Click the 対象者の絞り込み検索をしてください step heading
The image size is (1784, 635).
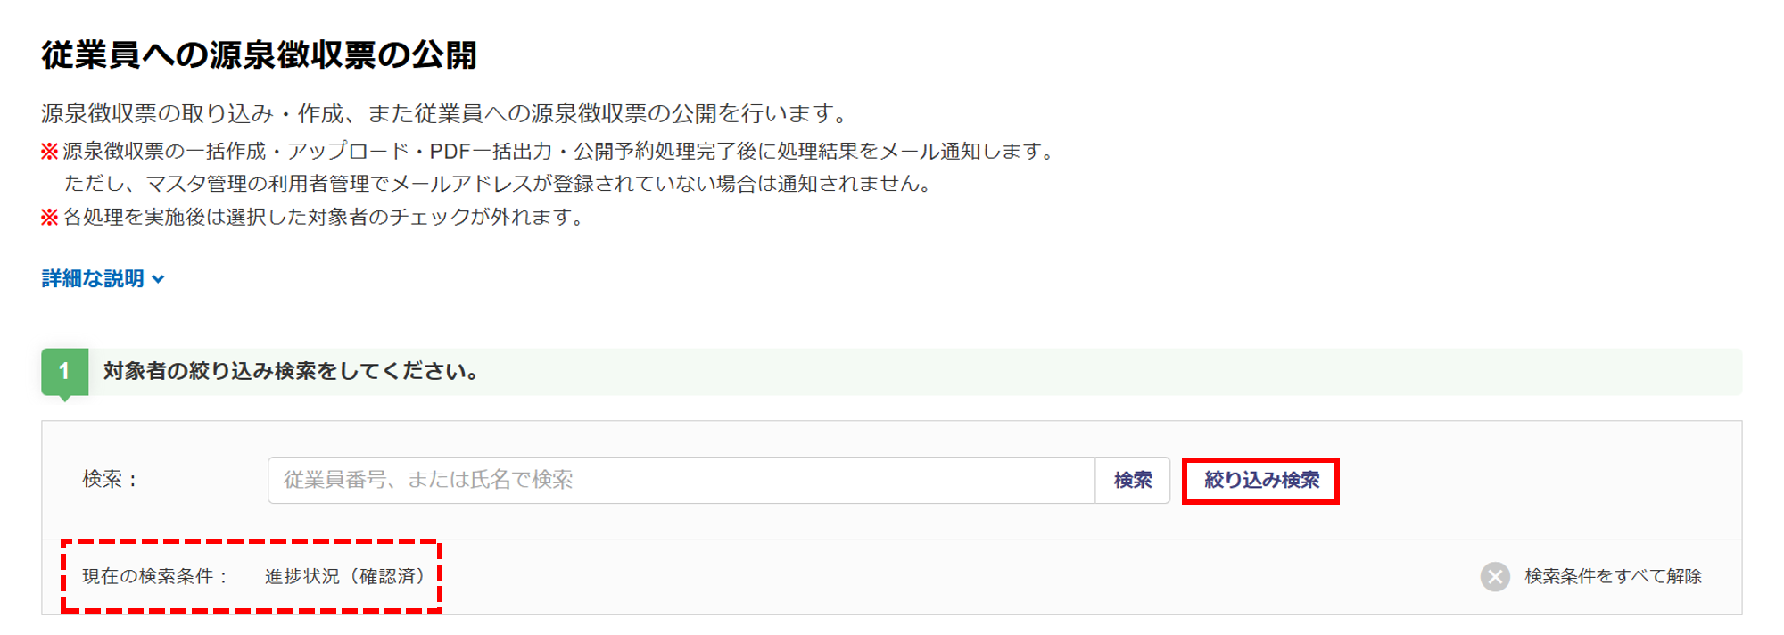click(x=292, y=372)
